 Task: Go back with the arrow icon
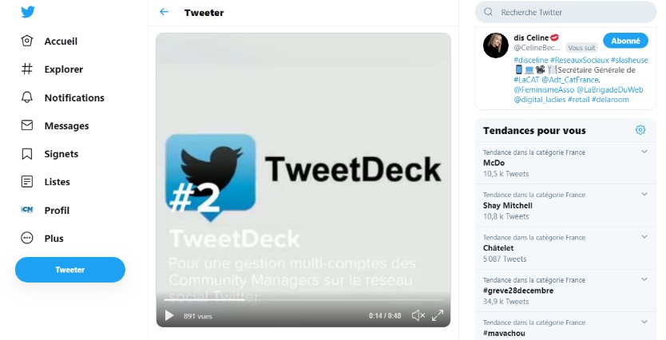164,12
